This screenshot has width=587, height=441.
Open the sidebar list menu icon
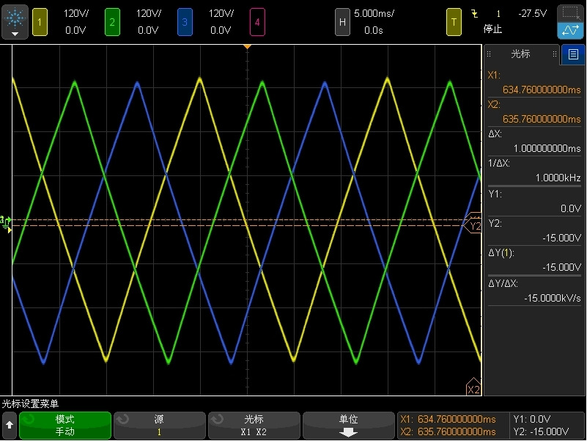tap(573, 54)
